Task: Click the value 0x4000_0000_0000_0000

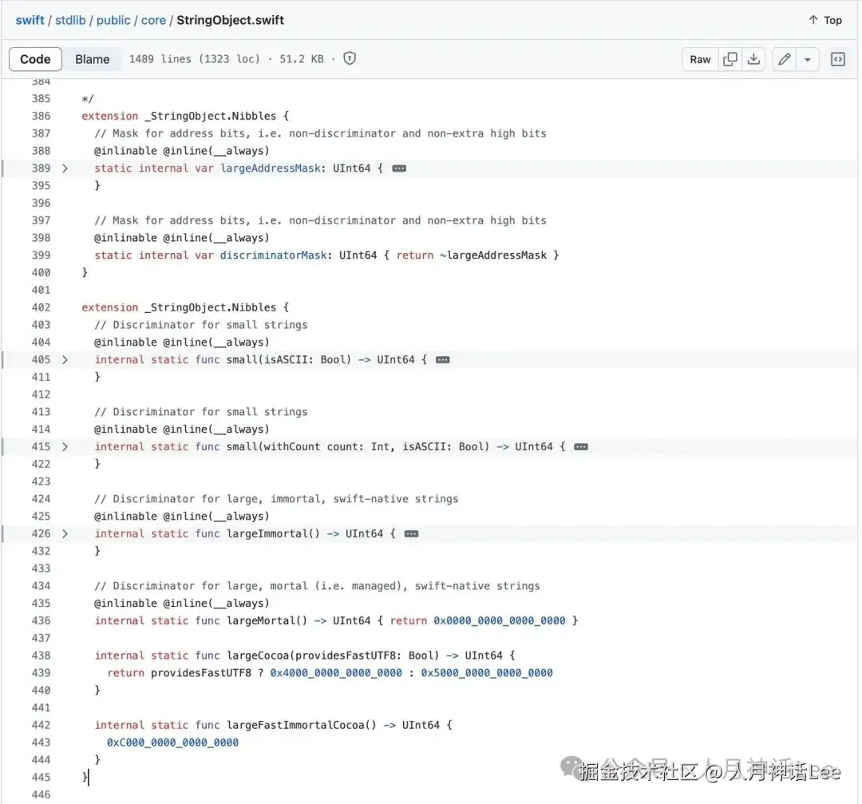Action: [336, 672]
